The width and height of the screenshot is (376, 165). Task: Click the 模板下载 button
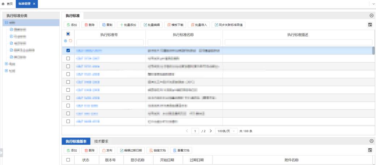point(175,25)
